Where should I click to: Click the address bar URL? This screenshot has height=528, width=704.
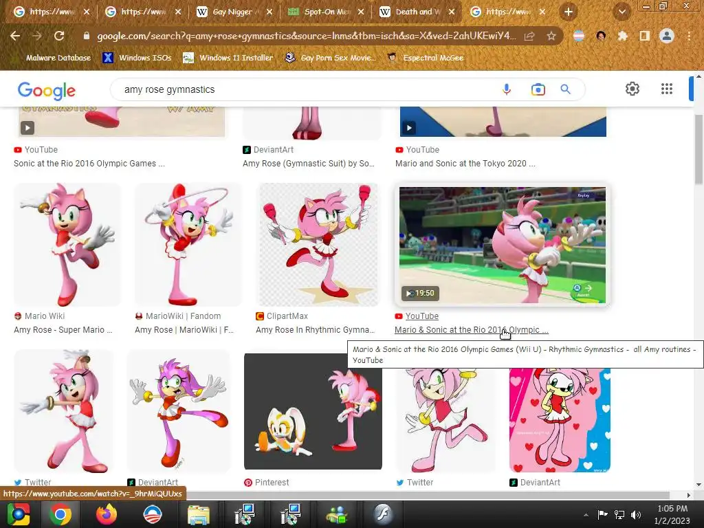(306, 36)
